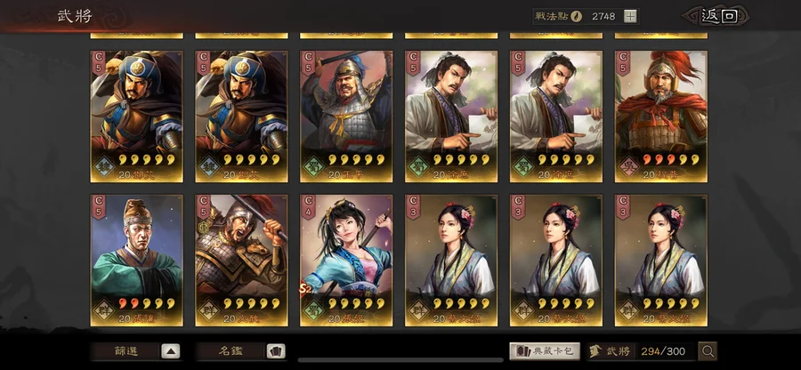Add 戰法點 with the plus button
This screenshot has width=801, height=370.
[x=631, y=16]
